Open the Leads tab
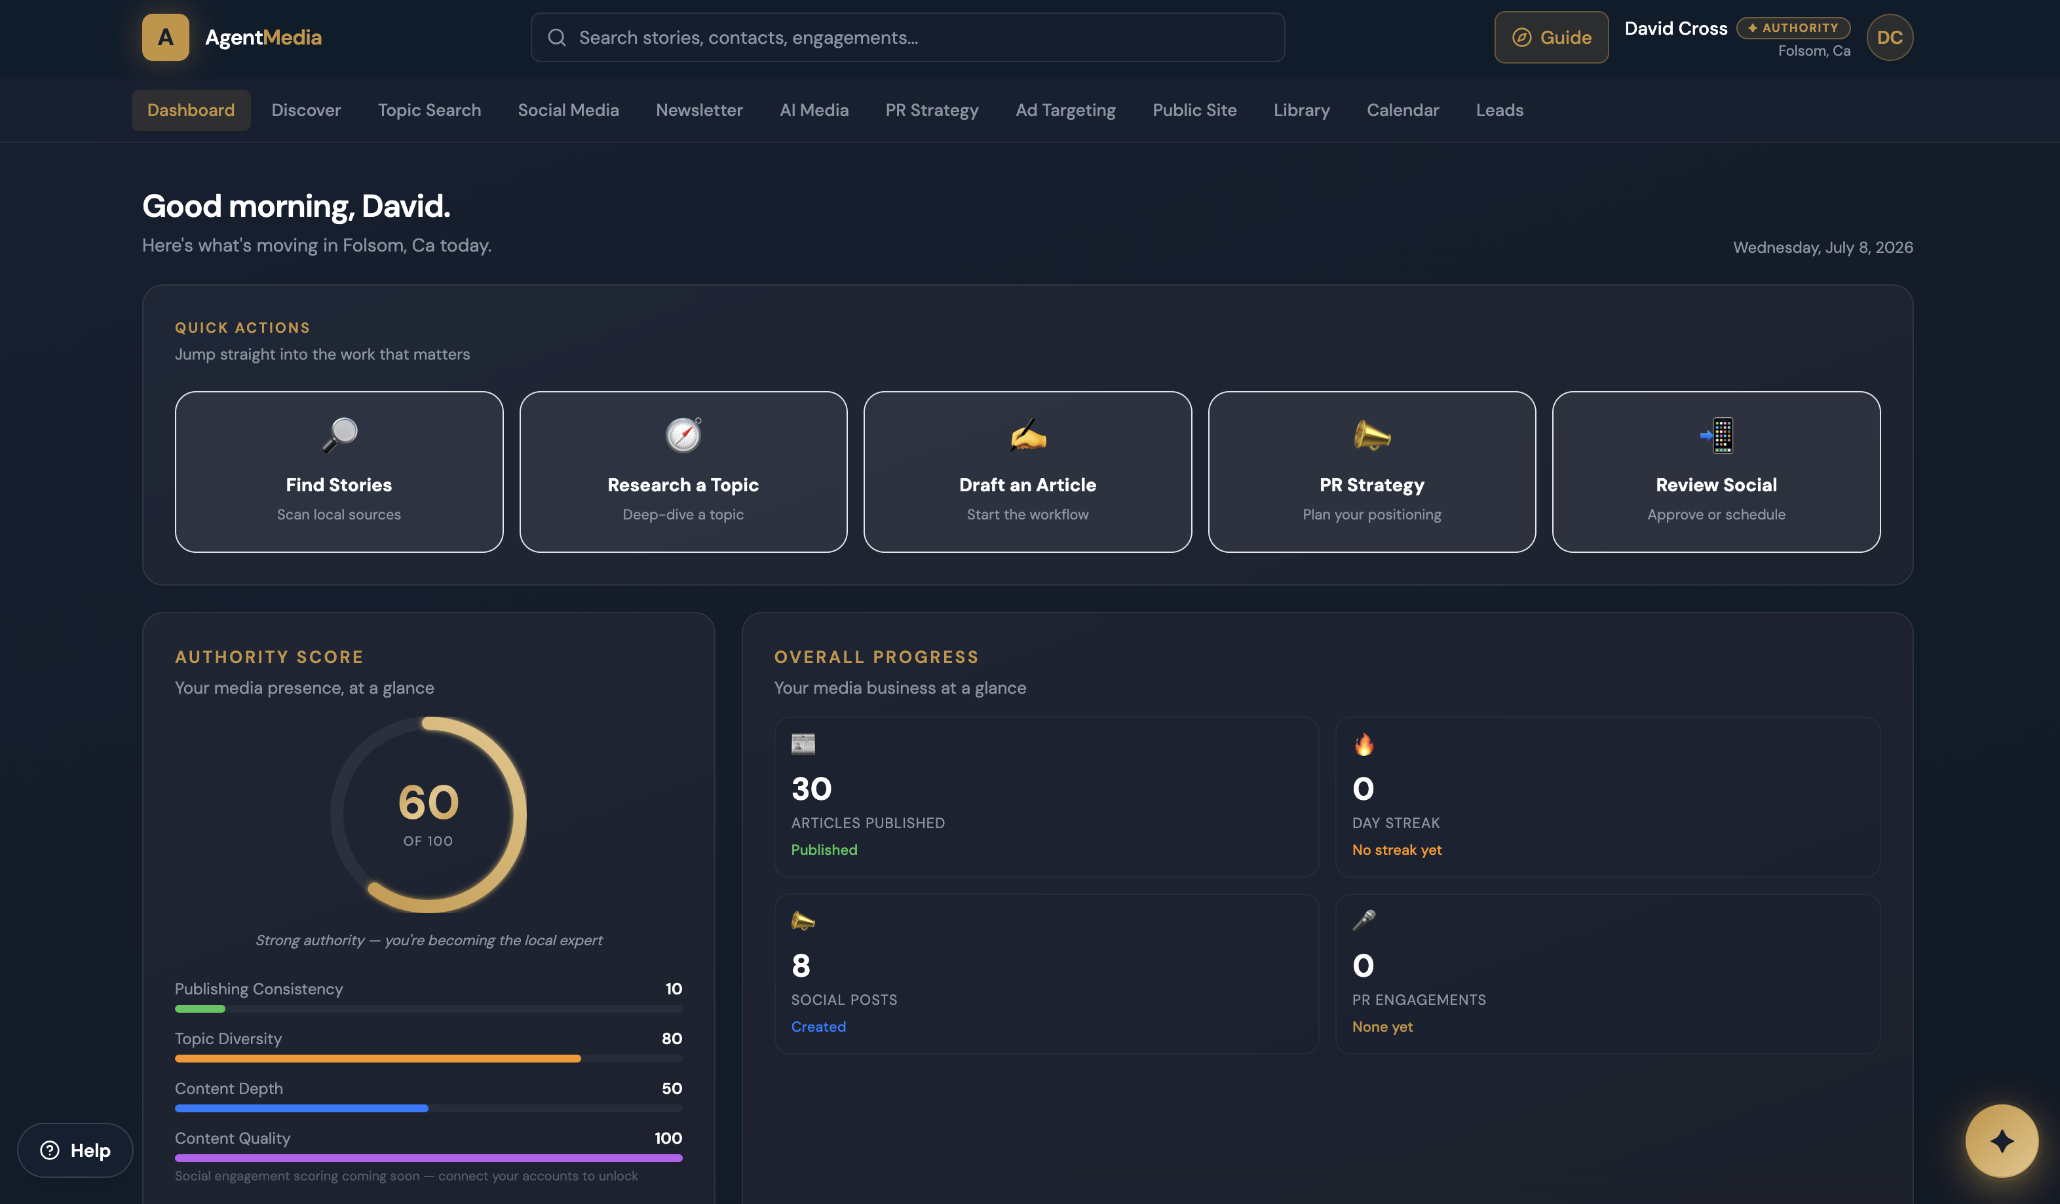 pyautogui.click(x=1499, y=109)
